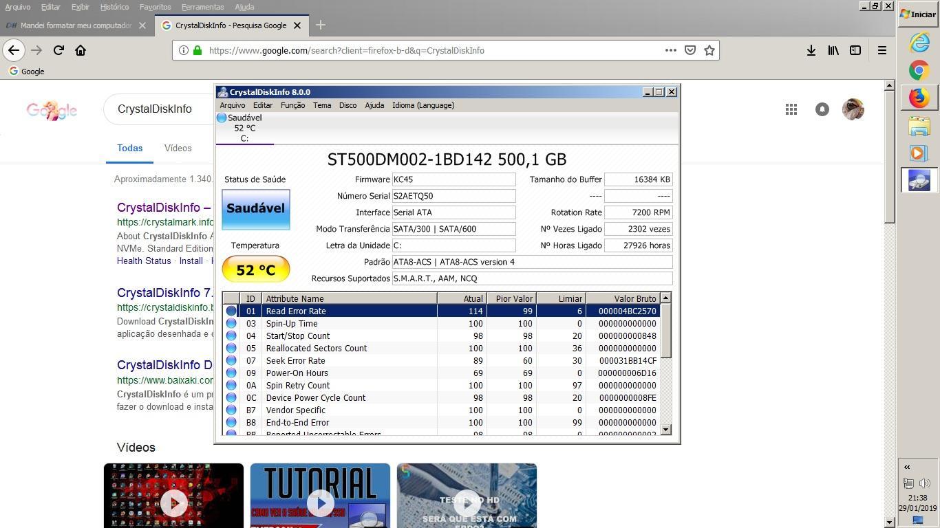Viewport: 940px width, 528px height.
Task: Open Firefox Ferramentas menu
Action: tap(202, 7)
